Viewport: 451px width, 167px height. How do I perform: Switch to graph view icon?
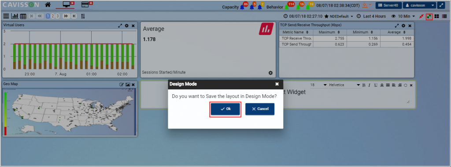coord(15,16)
